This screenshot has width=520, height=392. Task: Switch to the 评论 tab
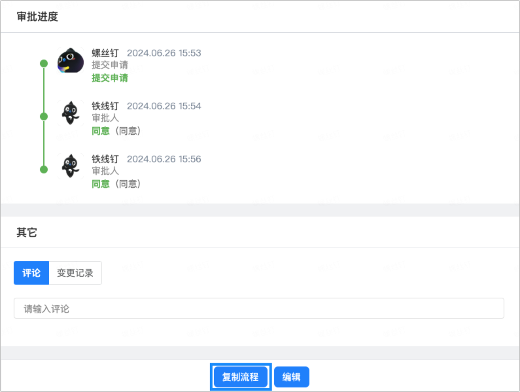(x=31, y=273)
